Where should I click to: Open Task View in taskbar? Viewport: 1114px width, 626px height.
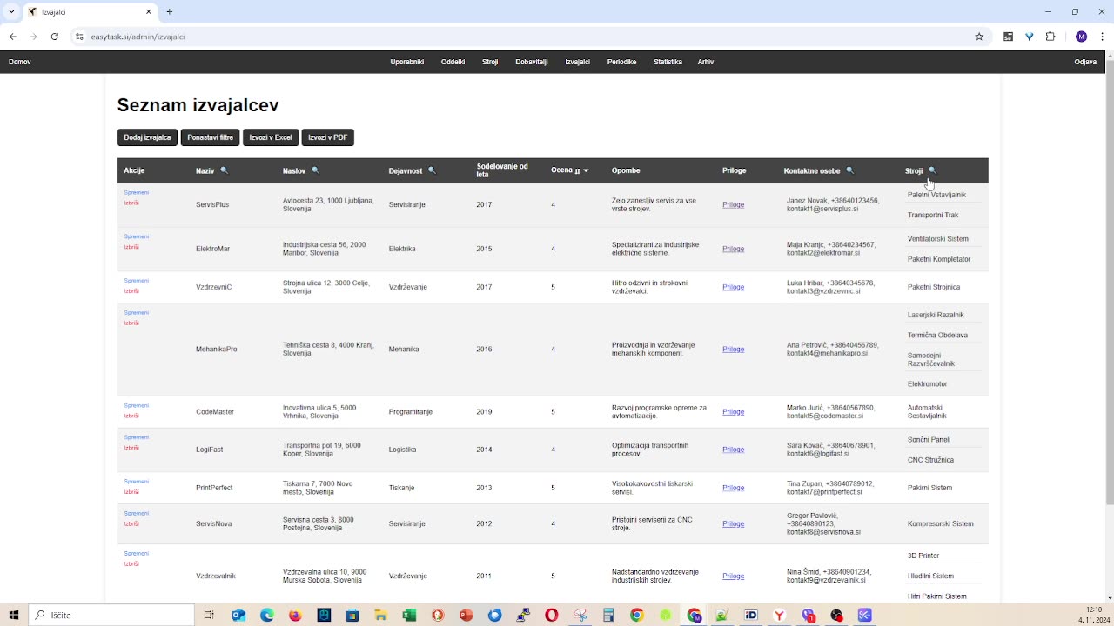[209, 615]
